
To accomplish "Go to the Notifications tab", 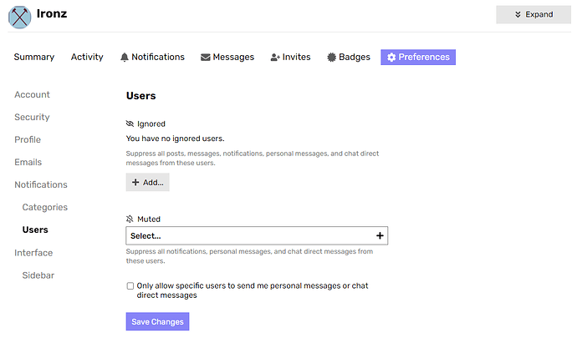I will pos(152,58).
